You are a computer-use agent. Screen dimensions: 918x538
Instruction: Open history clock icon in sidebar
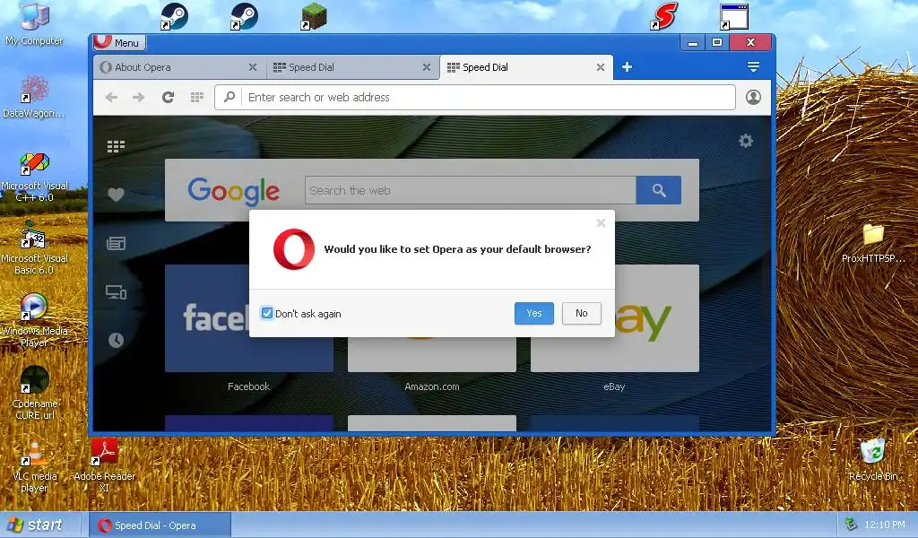(x=116, y=340)
